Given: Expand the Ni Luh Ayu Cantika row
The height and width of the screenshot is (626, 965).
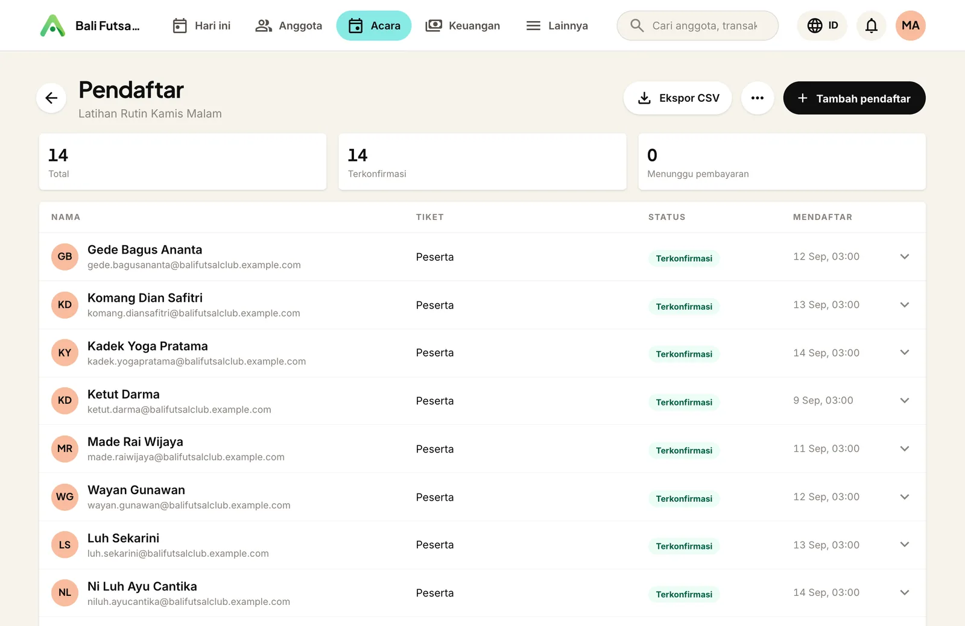Looking at the screenshot, I should [905, 593].
